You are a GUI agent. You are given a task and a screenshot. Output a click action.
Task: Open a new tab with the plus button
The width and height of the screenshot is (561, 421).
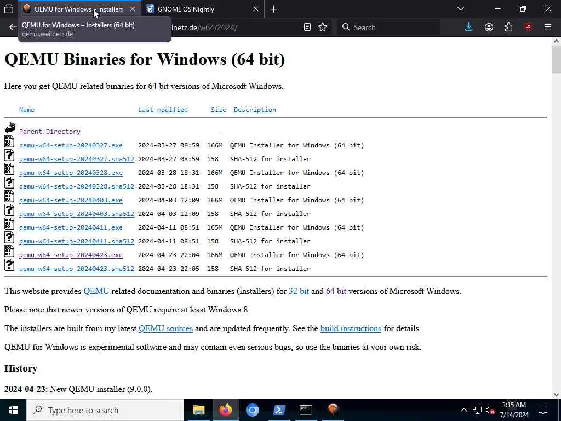[x=274, y=9]
